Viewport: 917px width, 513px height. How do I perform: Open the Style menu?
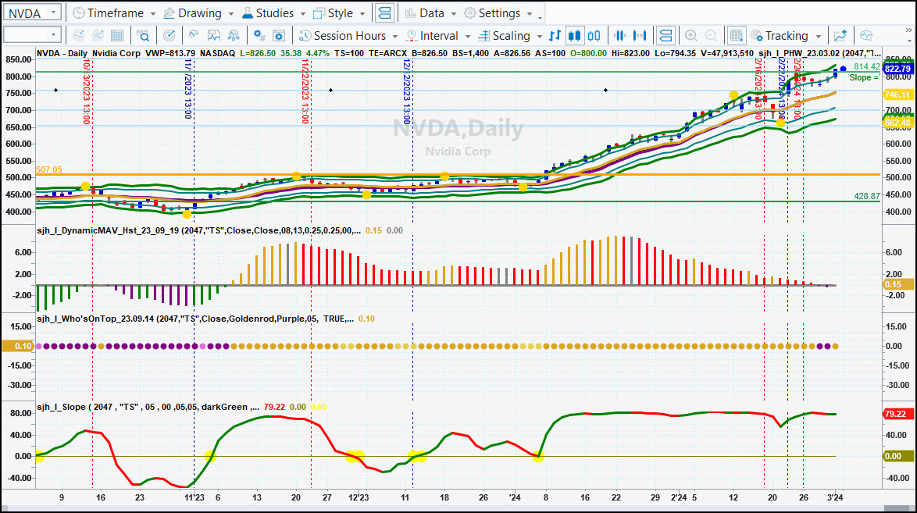339,12
